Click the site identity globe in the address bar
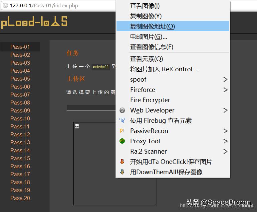 pyautogui.click(x=5, y=5)
